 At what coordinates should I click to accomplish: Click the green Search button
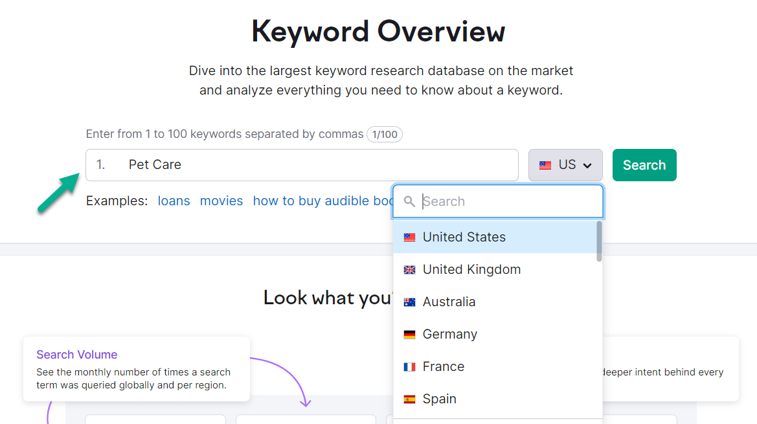(x=644, y=165)
